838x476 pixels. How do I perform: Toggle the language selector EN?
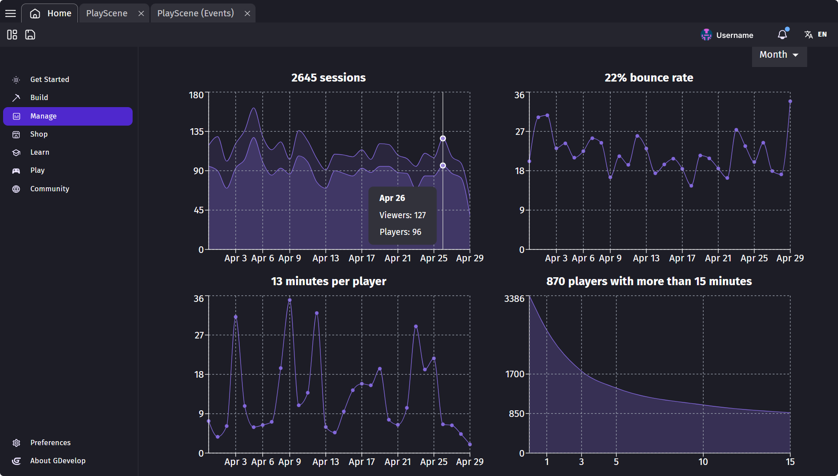816,34
